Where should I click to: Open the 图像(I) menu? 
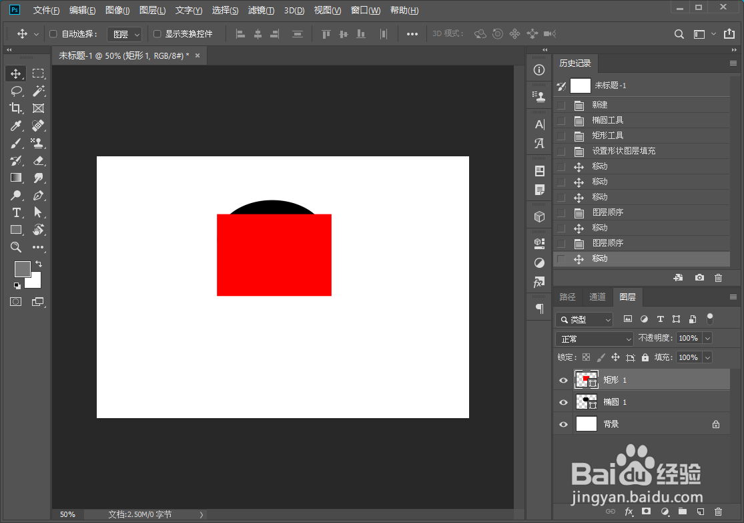coord(117,11)
